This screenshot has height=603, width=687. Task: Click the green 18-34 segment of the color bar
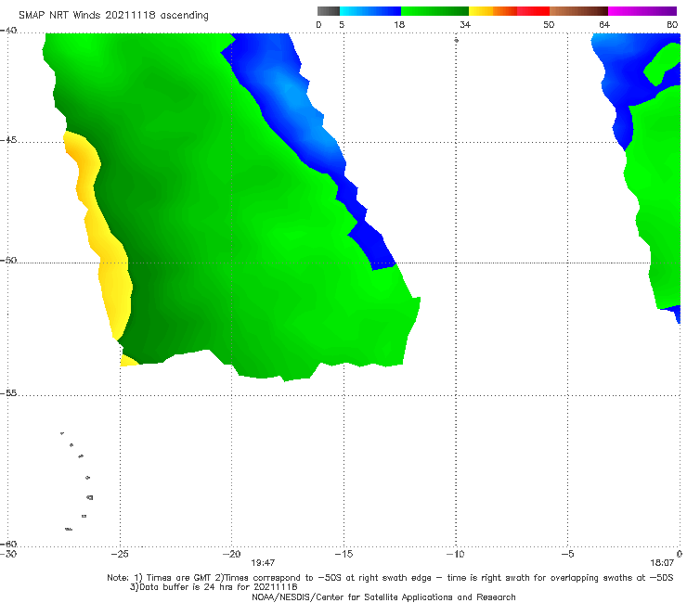434,11
